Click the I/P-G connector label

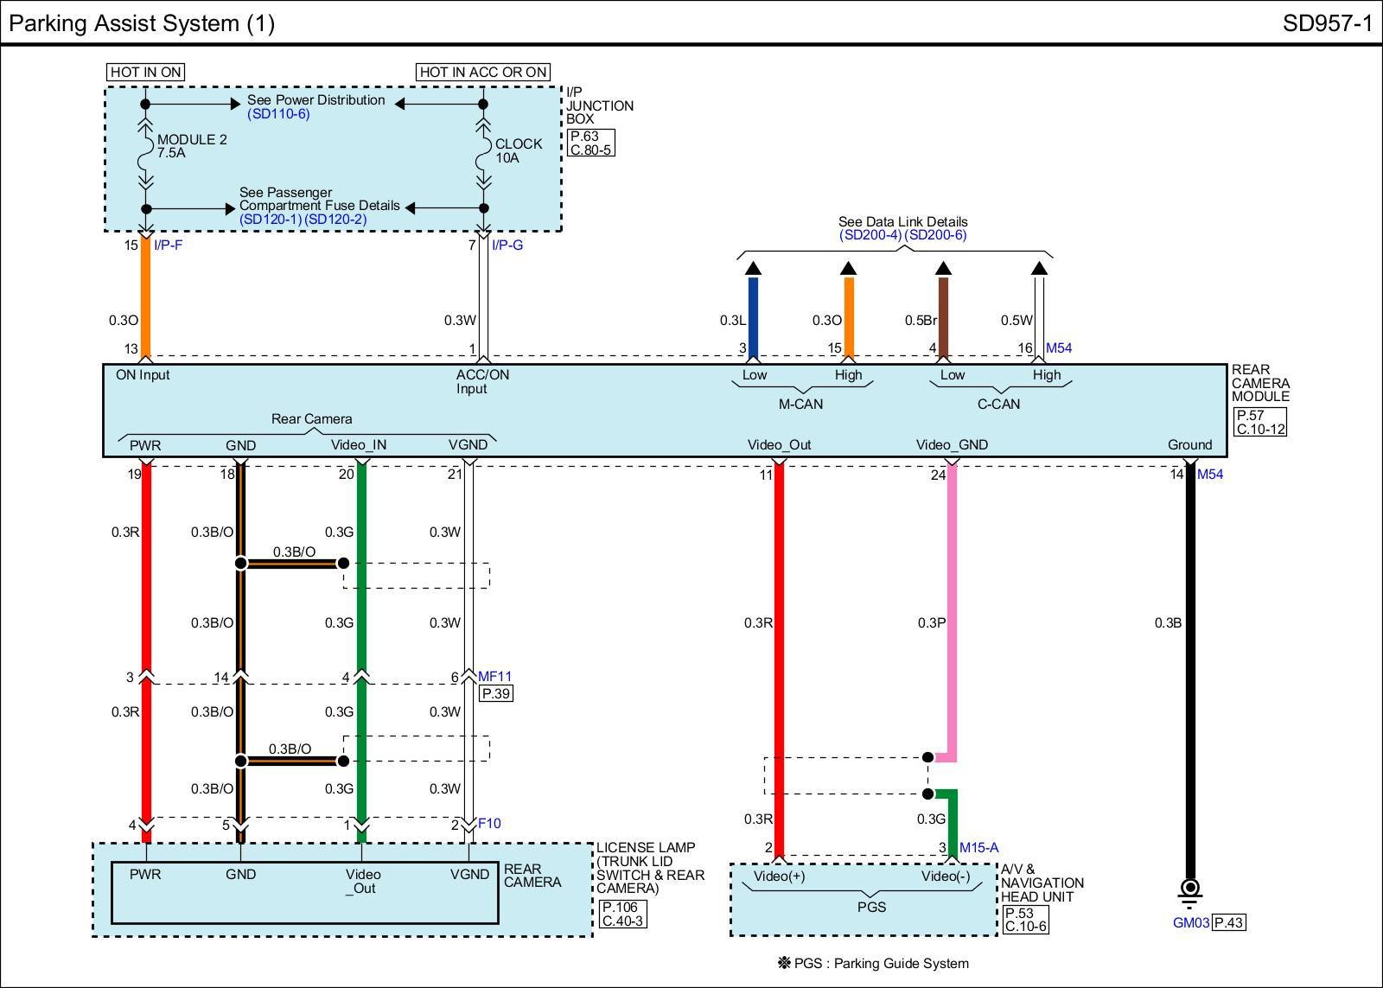pyautogui.click(x=507, y=245)
